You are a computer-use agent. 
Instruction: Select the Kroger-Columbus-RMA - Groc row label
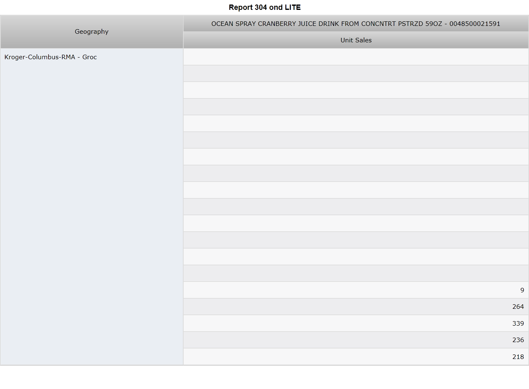[91, 206]
